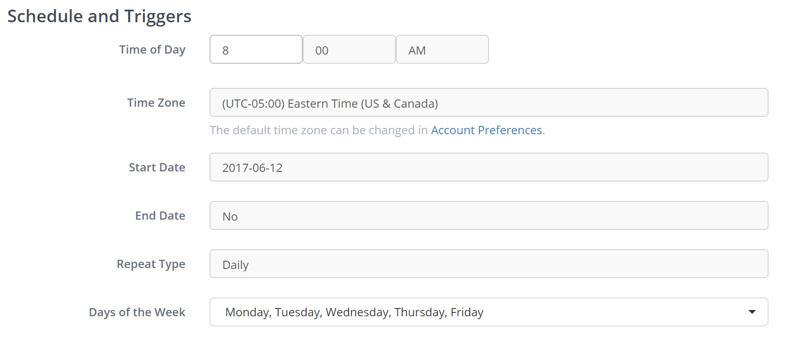Click the Days of the Week caret arrow
The image size is (785, 338).
[x=752, y=312]
